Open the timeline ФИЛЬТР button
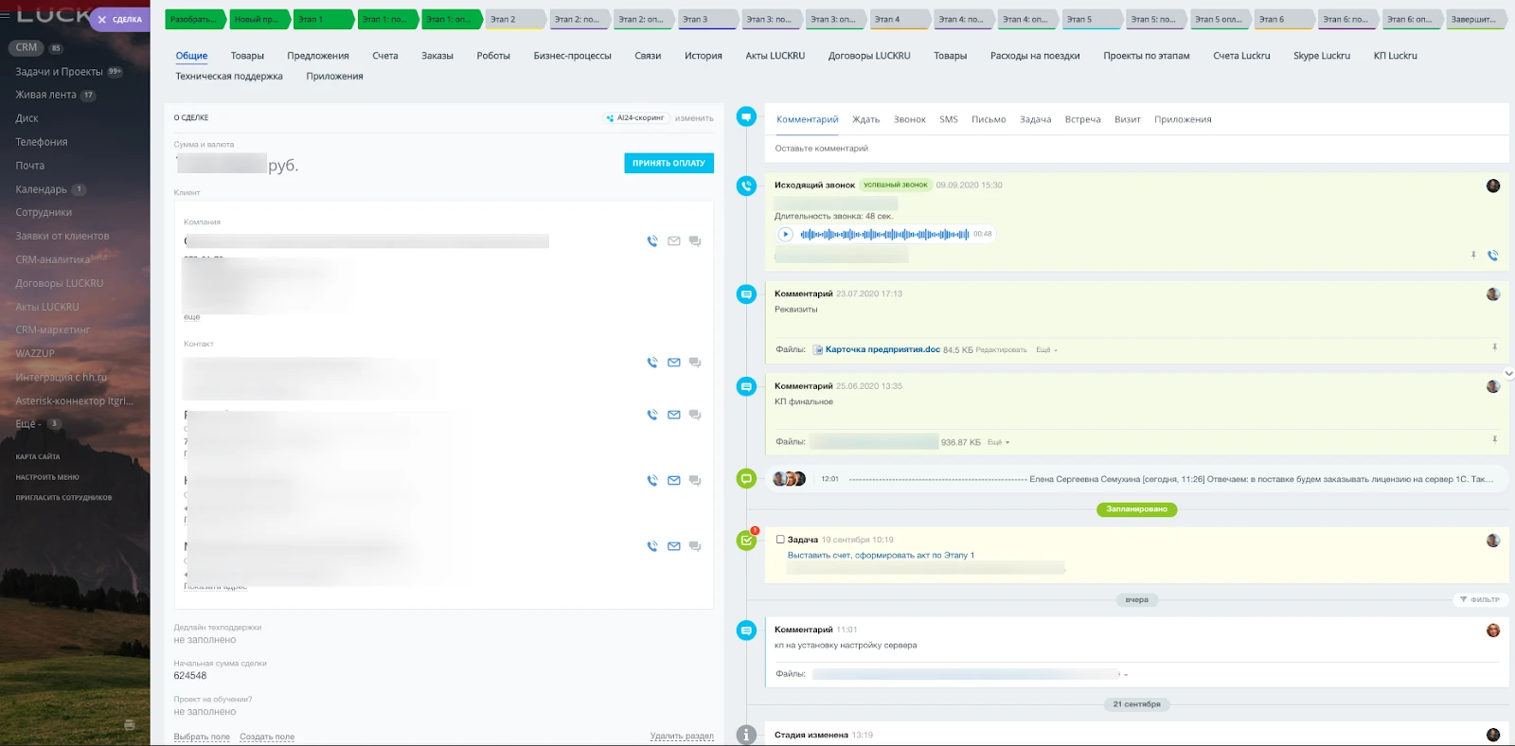This screenshot has width=1515, height=746. pos(1479,599)
